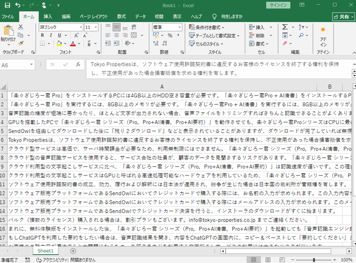Screen dimensions: 356x263
Task: Open the File tab
Action: (x=8, y=16)
